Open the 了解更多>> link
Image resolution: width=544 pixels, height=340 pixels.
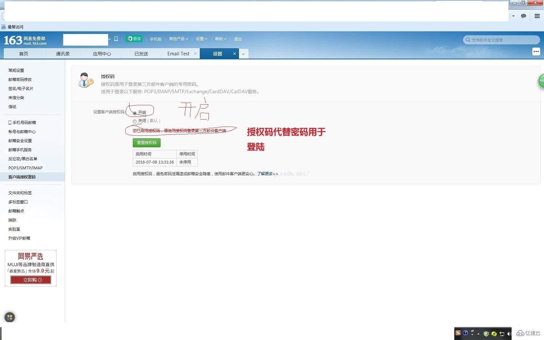[267, 174]
